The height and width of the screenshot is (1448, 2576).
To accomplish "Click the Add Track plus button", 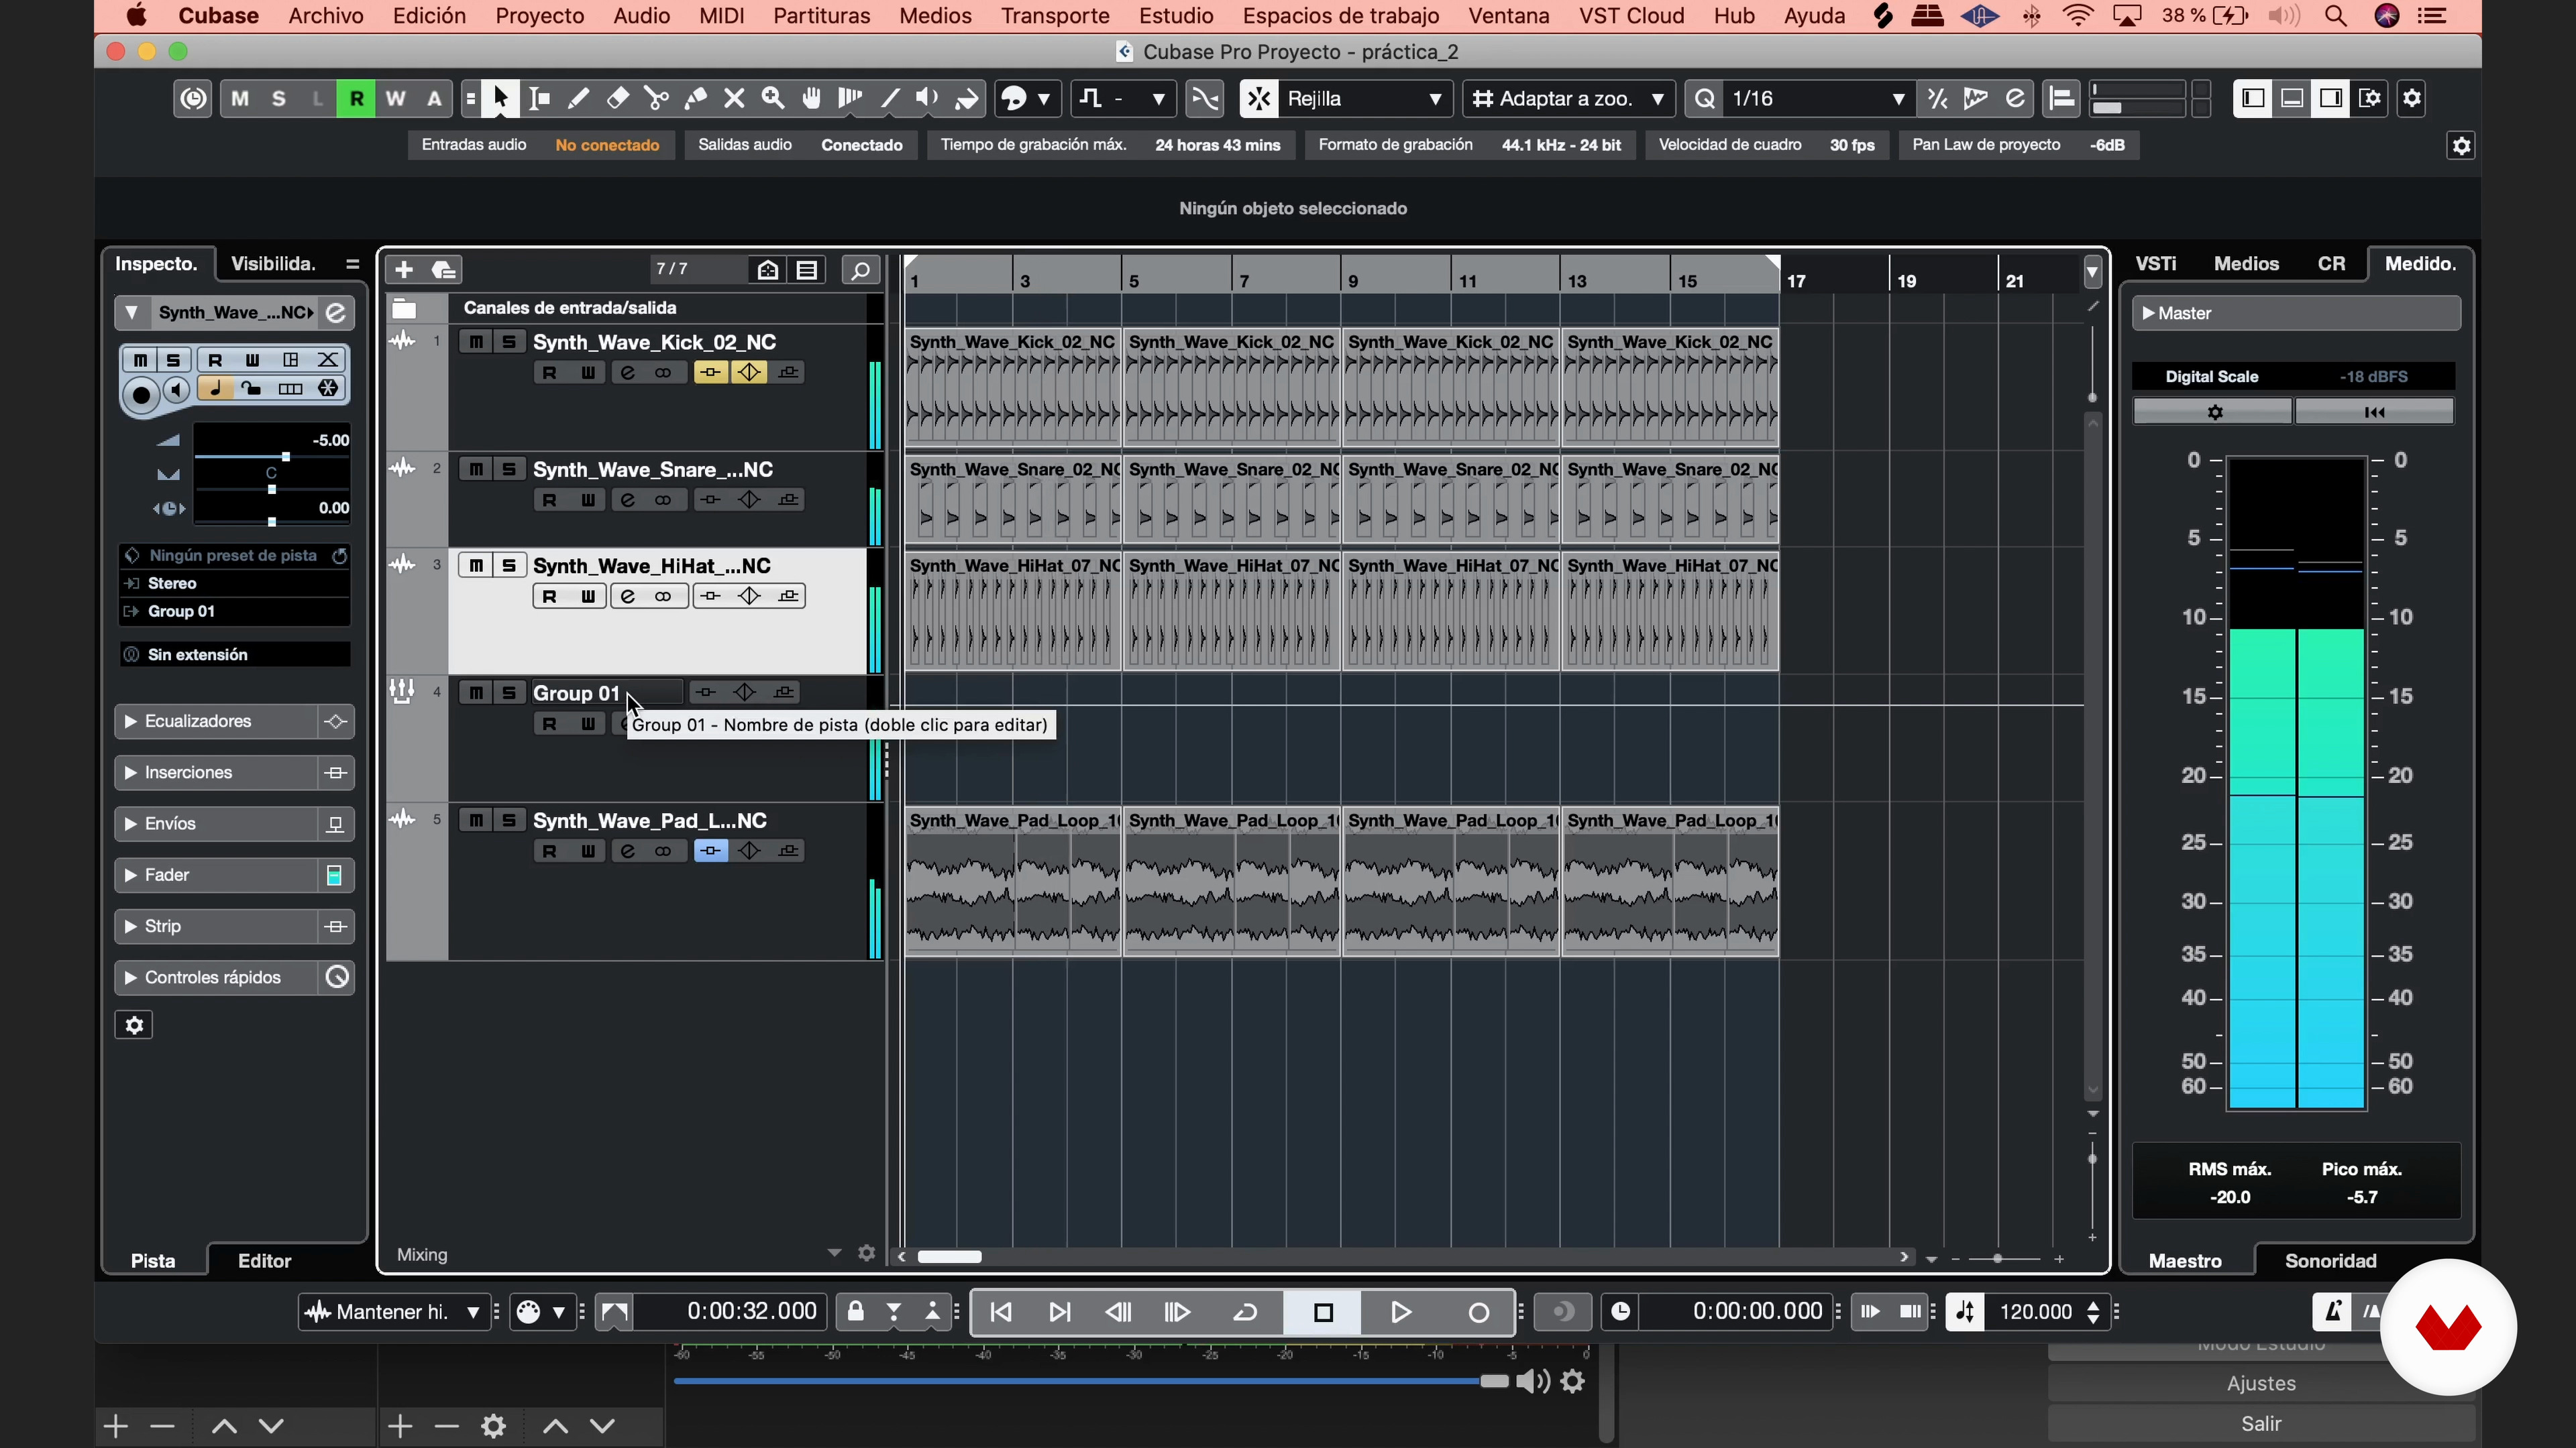I will pyautogui.click(x=404, y=269).
